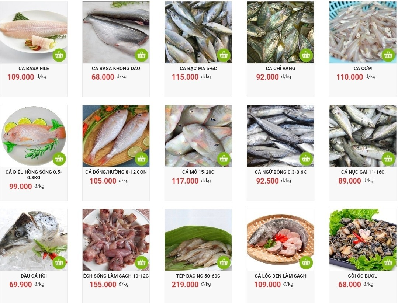Click cart icon on Cá Bạc Má 5-6C

tap(224, 55)
